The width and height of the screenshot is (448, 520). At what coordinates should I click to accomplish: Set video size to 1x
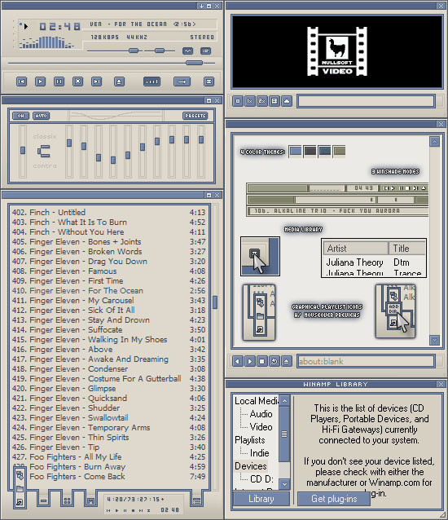coord(250,101)
